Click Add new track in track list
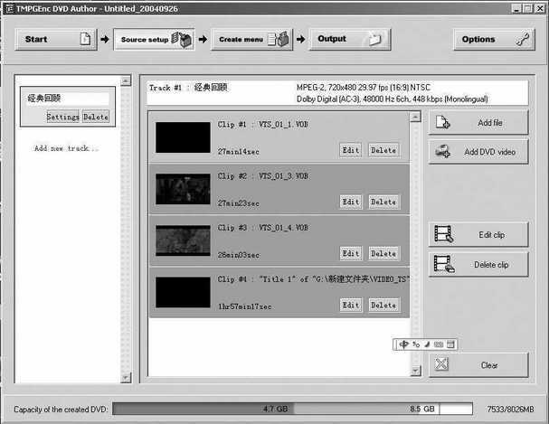The image size is (549, 424). pyautogui.click(x=66, y=148)
